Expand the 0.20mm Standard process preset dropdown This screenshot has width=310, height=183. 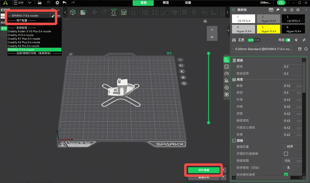(x=261, y=49)
